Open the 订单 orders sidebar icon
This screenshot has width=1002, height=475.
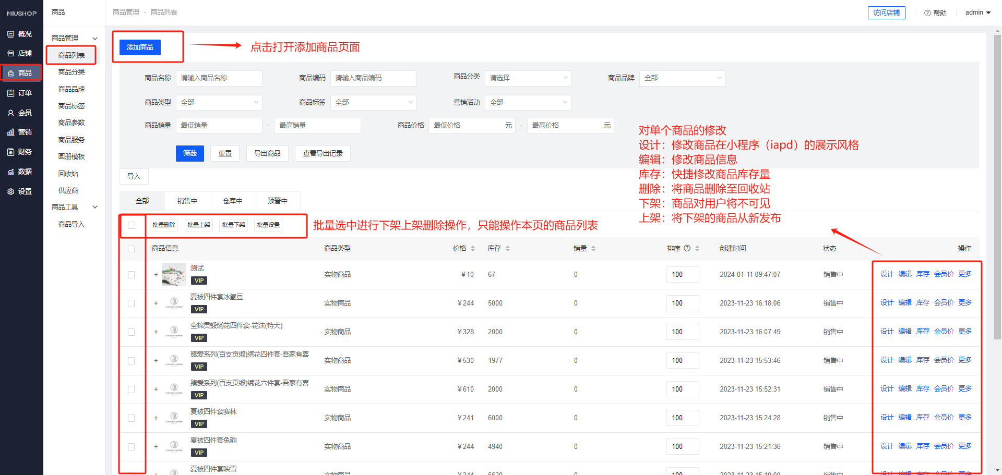(x=11, y=93)
